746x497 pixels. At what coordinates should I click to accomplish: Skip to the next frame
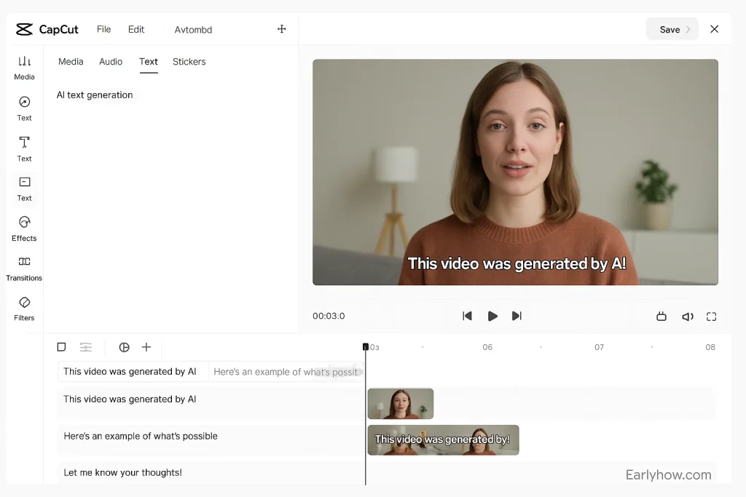point(517,316)
